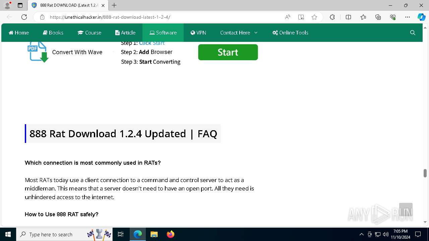Open VPN menu item
The image size is (429, 241).
[198, 32]
